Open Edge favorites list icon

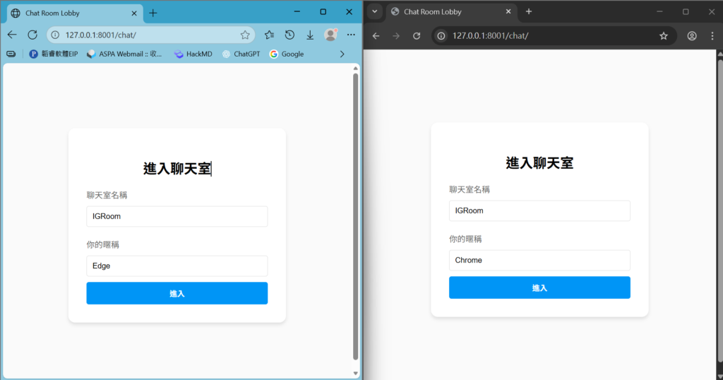tap(269, 35)
